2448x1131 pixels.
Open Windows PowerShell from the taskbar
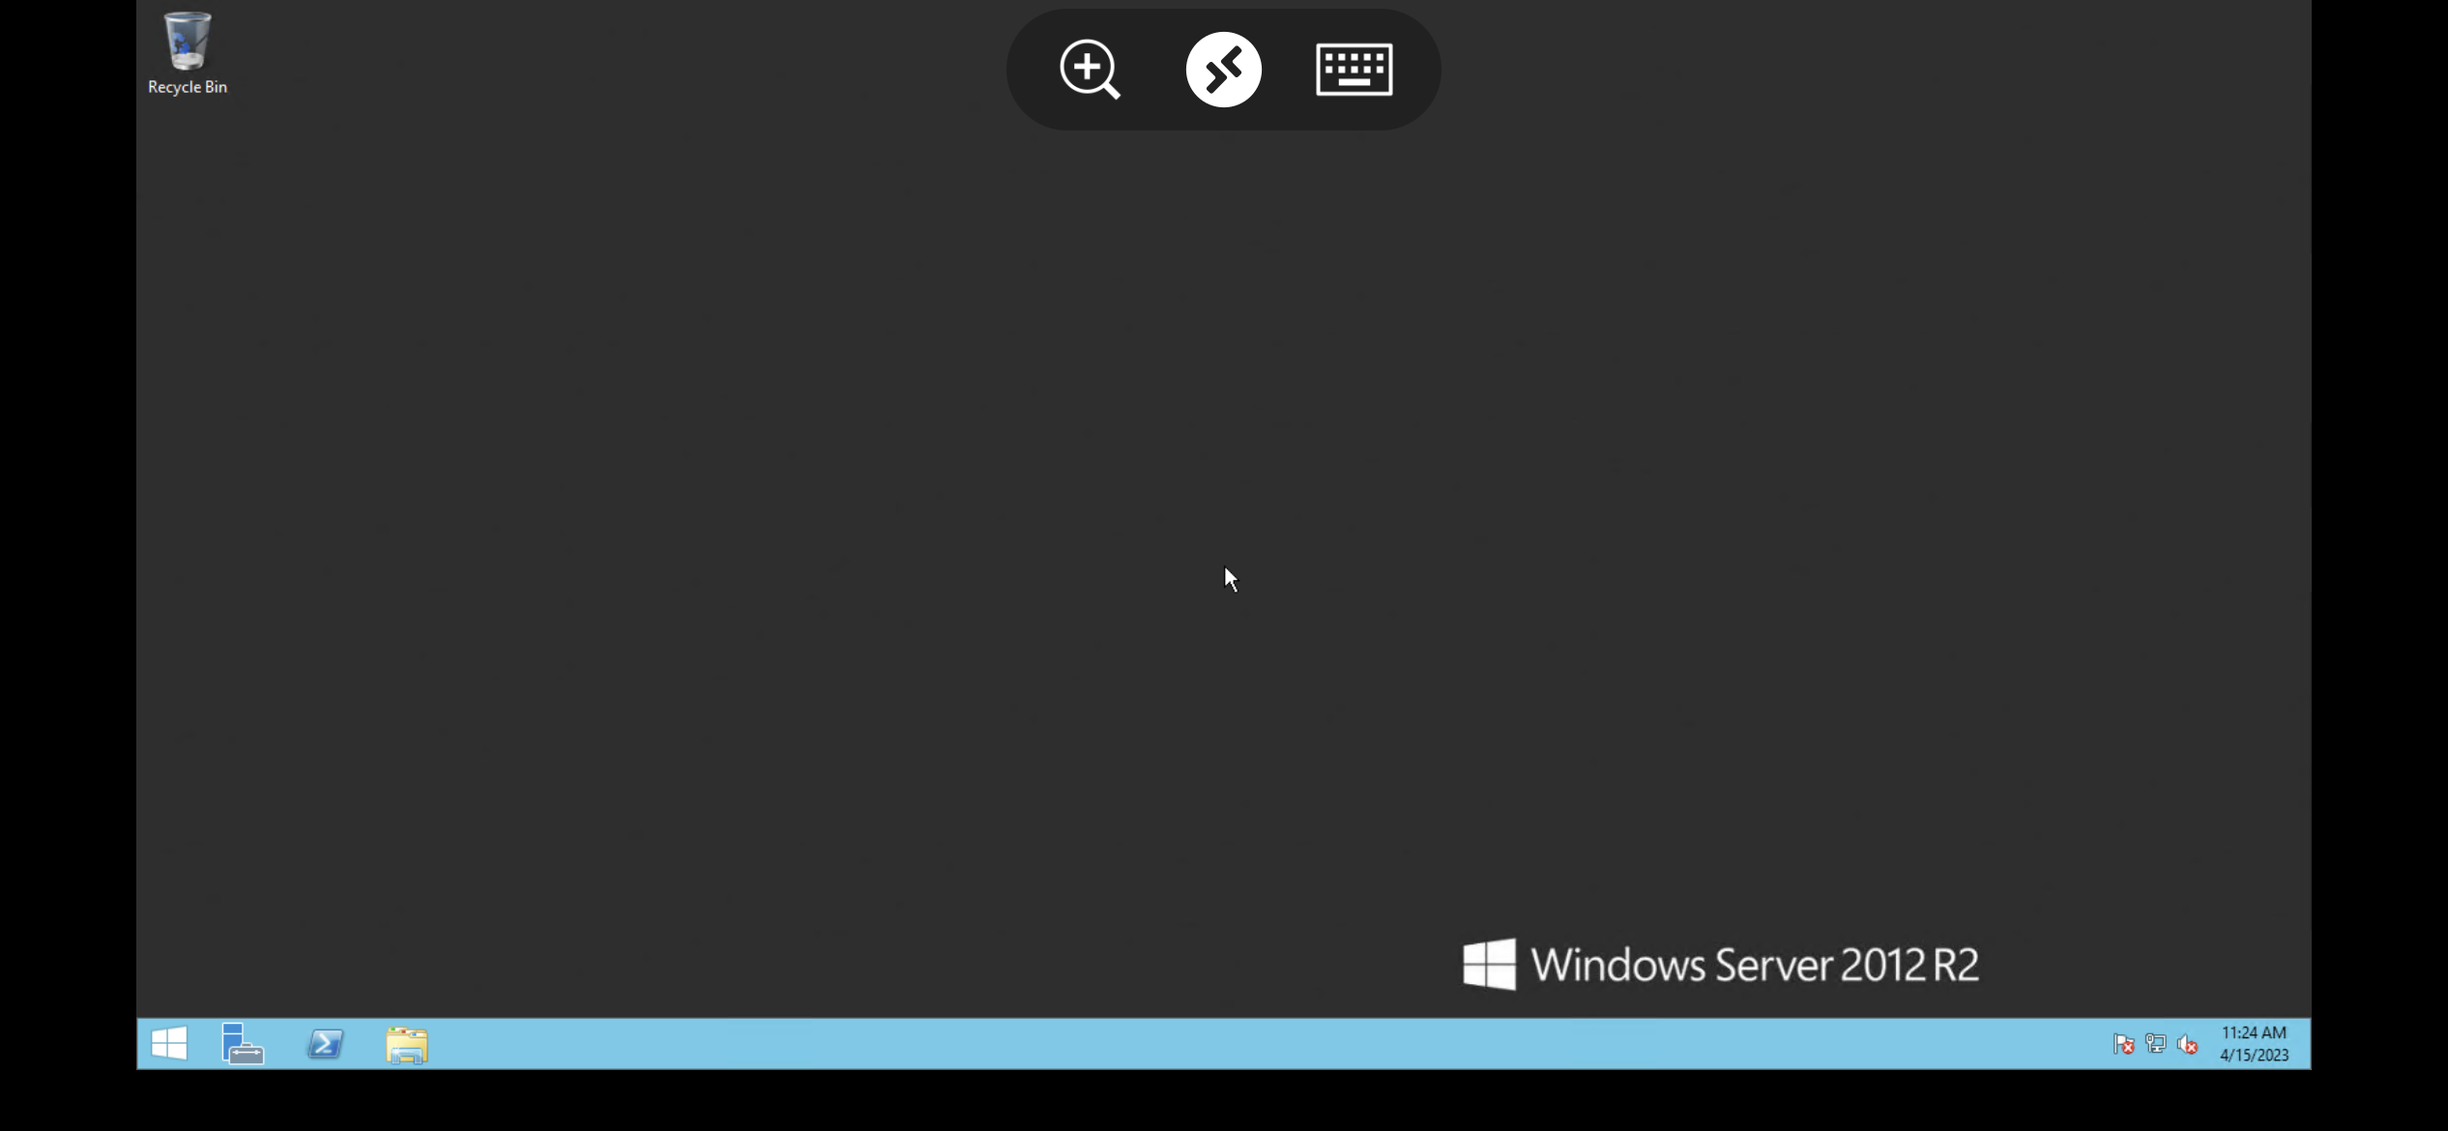tap(325, 1044)
